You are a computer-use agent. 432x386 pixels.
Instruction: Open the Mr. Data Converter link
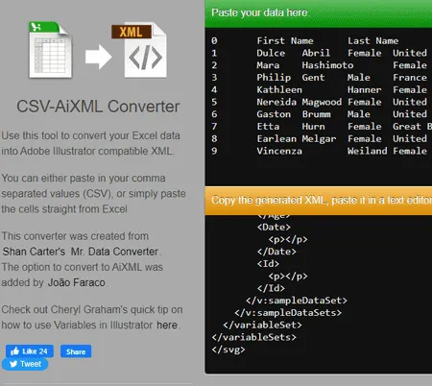pyautogui.click(x=114, y=252)
